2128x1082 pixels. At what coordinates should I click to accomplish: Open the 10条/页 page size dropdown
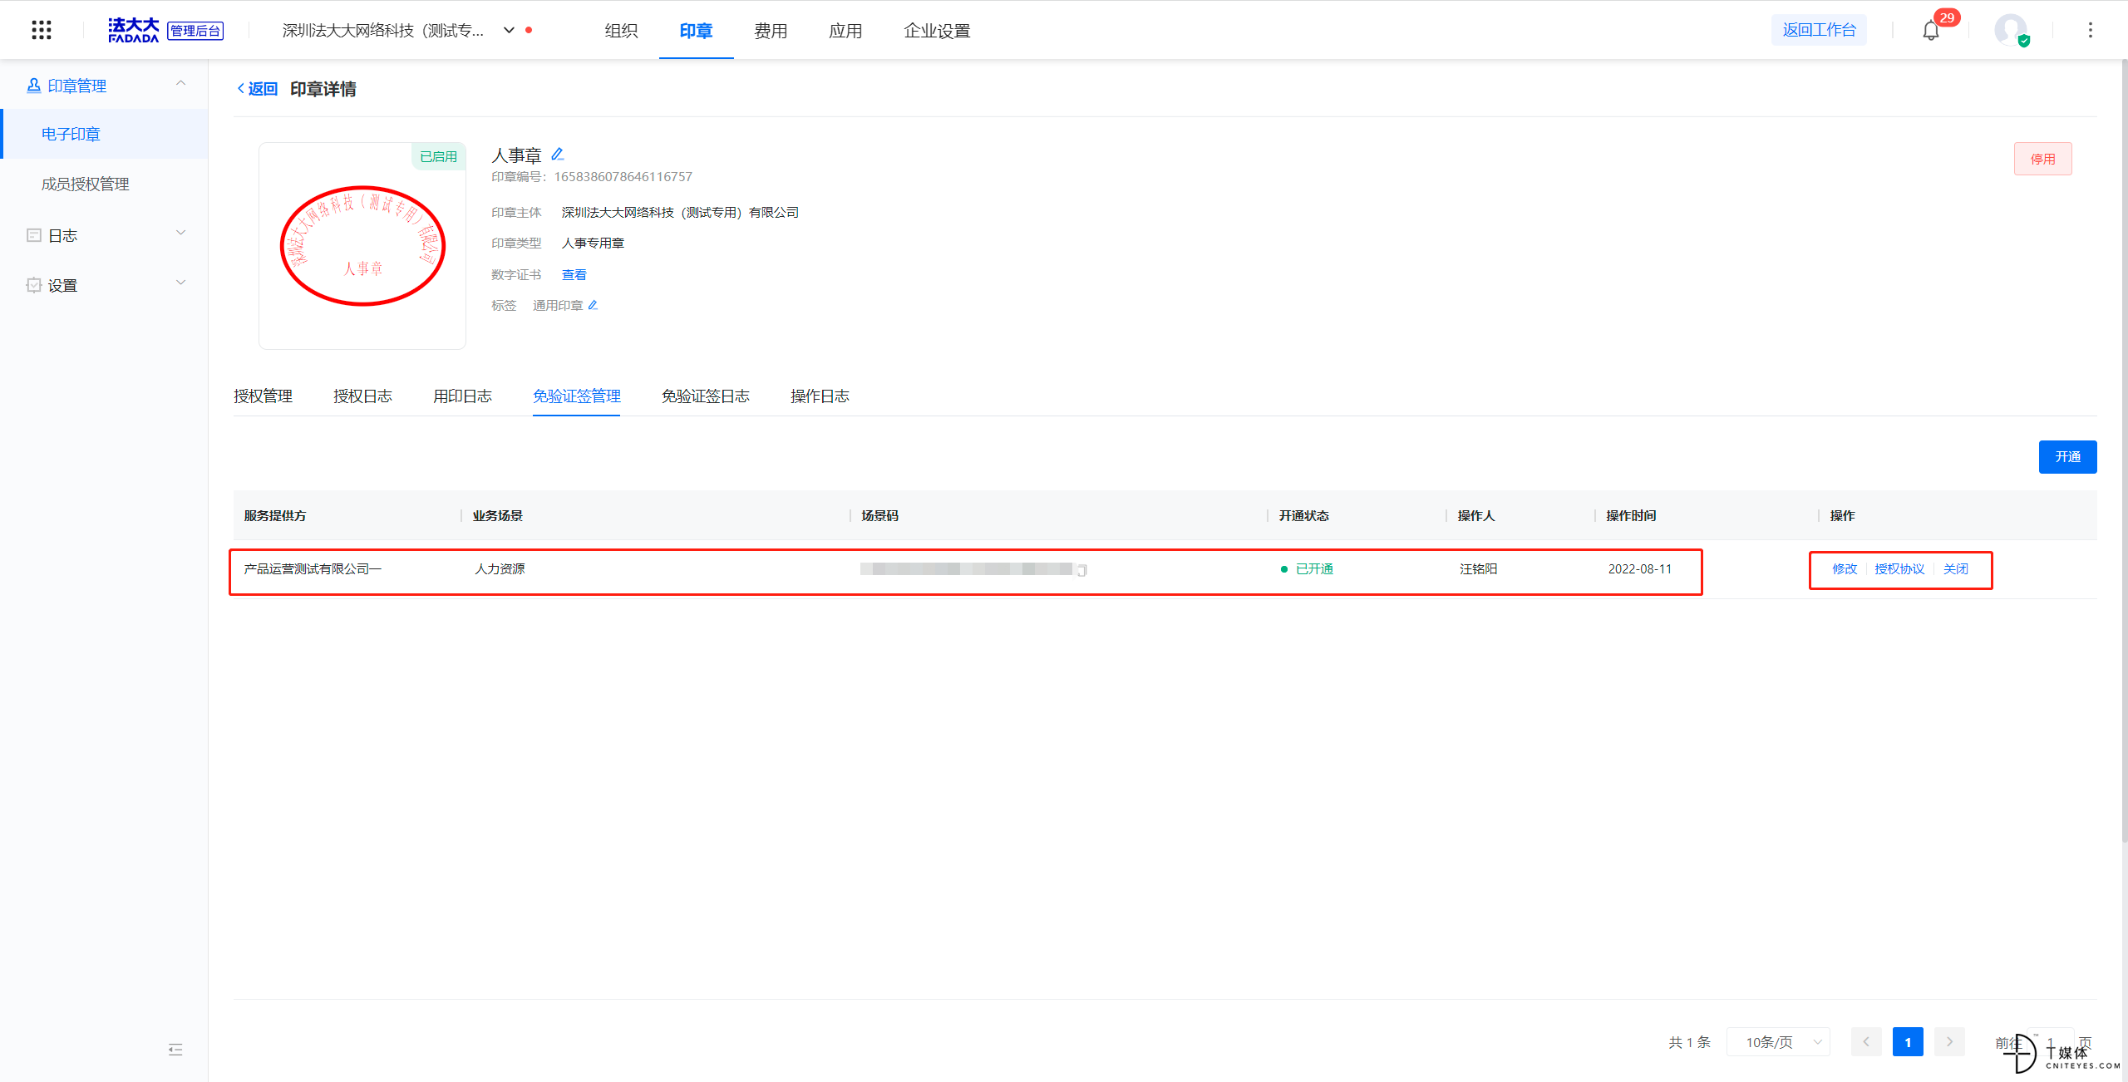tap(1778, 1042)
